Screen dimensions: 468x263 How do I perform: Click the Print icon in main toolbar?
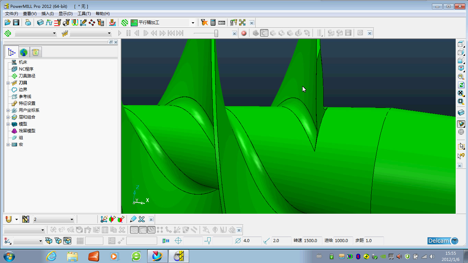(28, 23)
